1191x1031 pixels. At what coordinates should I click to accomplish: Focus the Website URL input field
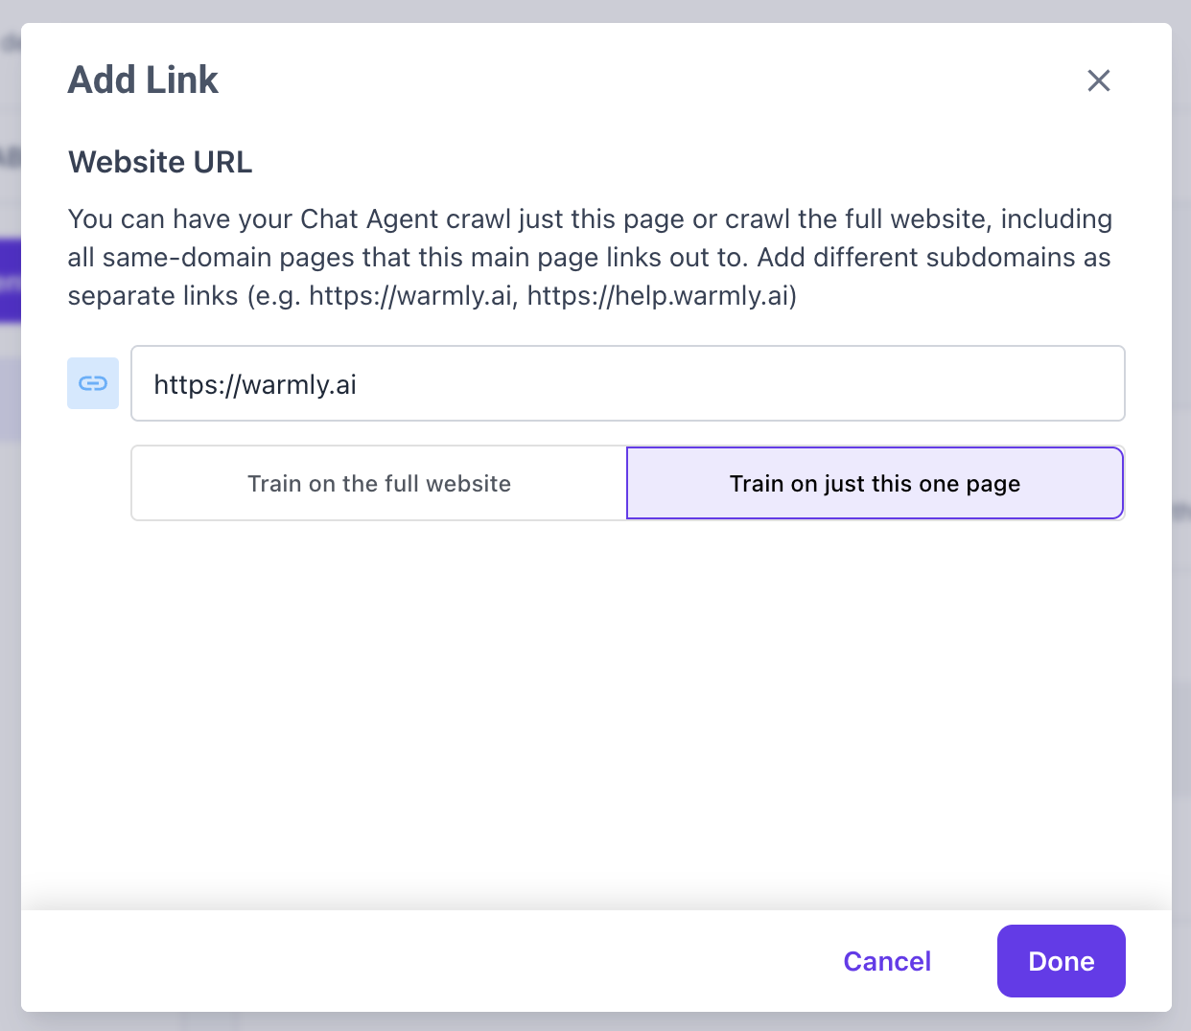coord(627,383)
